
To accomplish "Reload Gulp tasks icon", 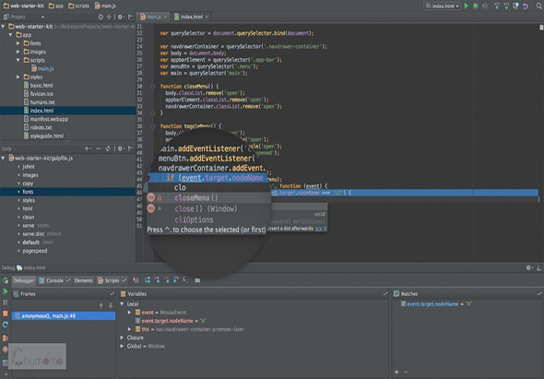I will click(108, 148).
